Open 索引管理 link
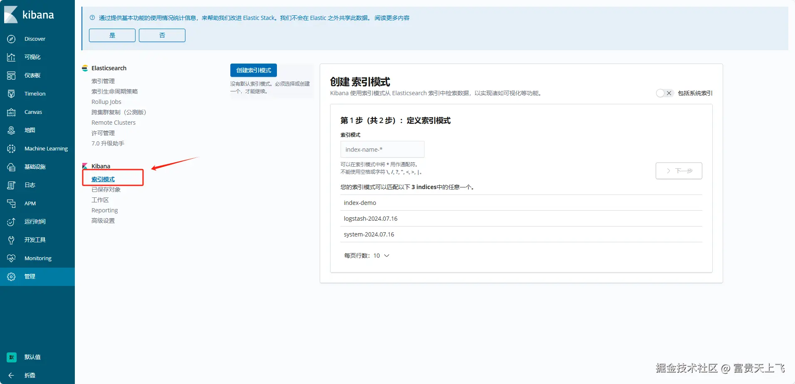Screen dimensions: 795x384 [103, 81]
